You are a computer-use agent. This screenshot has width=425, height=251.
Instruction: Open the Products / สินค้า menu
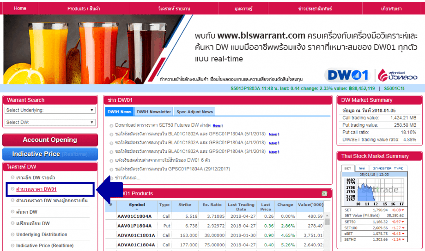[x=84, y=8]
